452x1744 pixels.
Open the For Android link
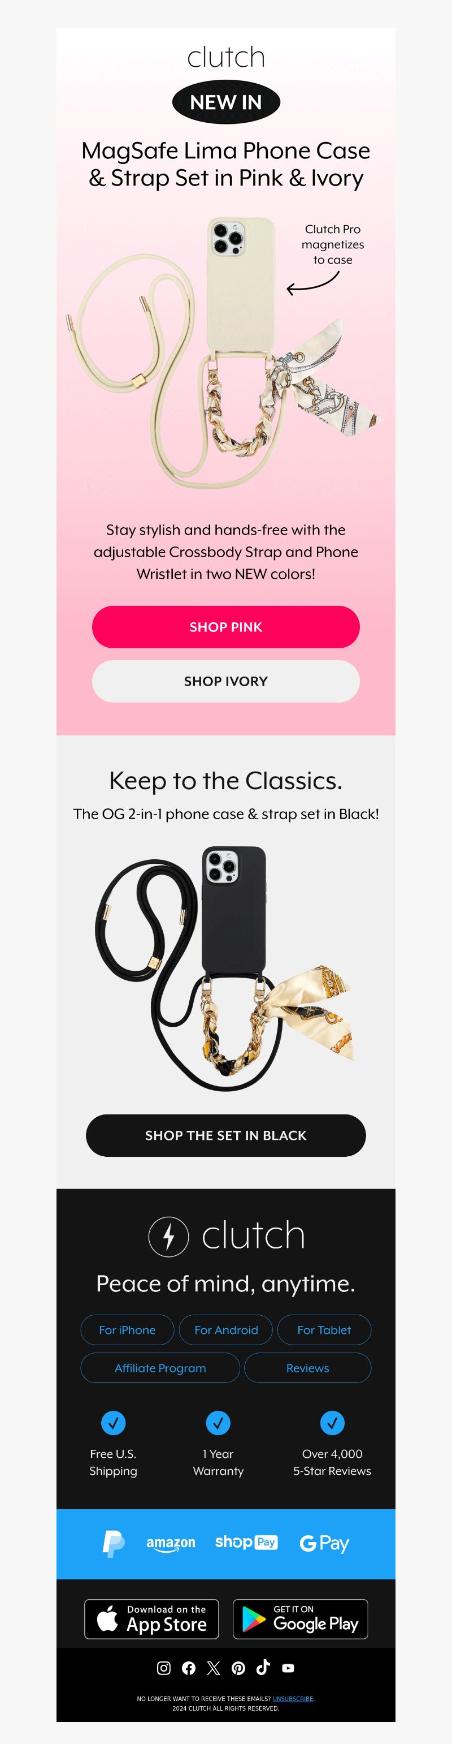[x=226, y=1330]
